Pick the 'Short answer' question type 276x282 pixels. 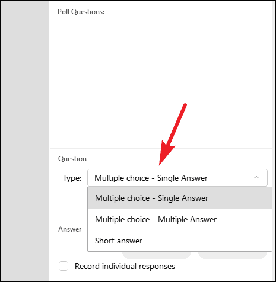click(180, 241)
